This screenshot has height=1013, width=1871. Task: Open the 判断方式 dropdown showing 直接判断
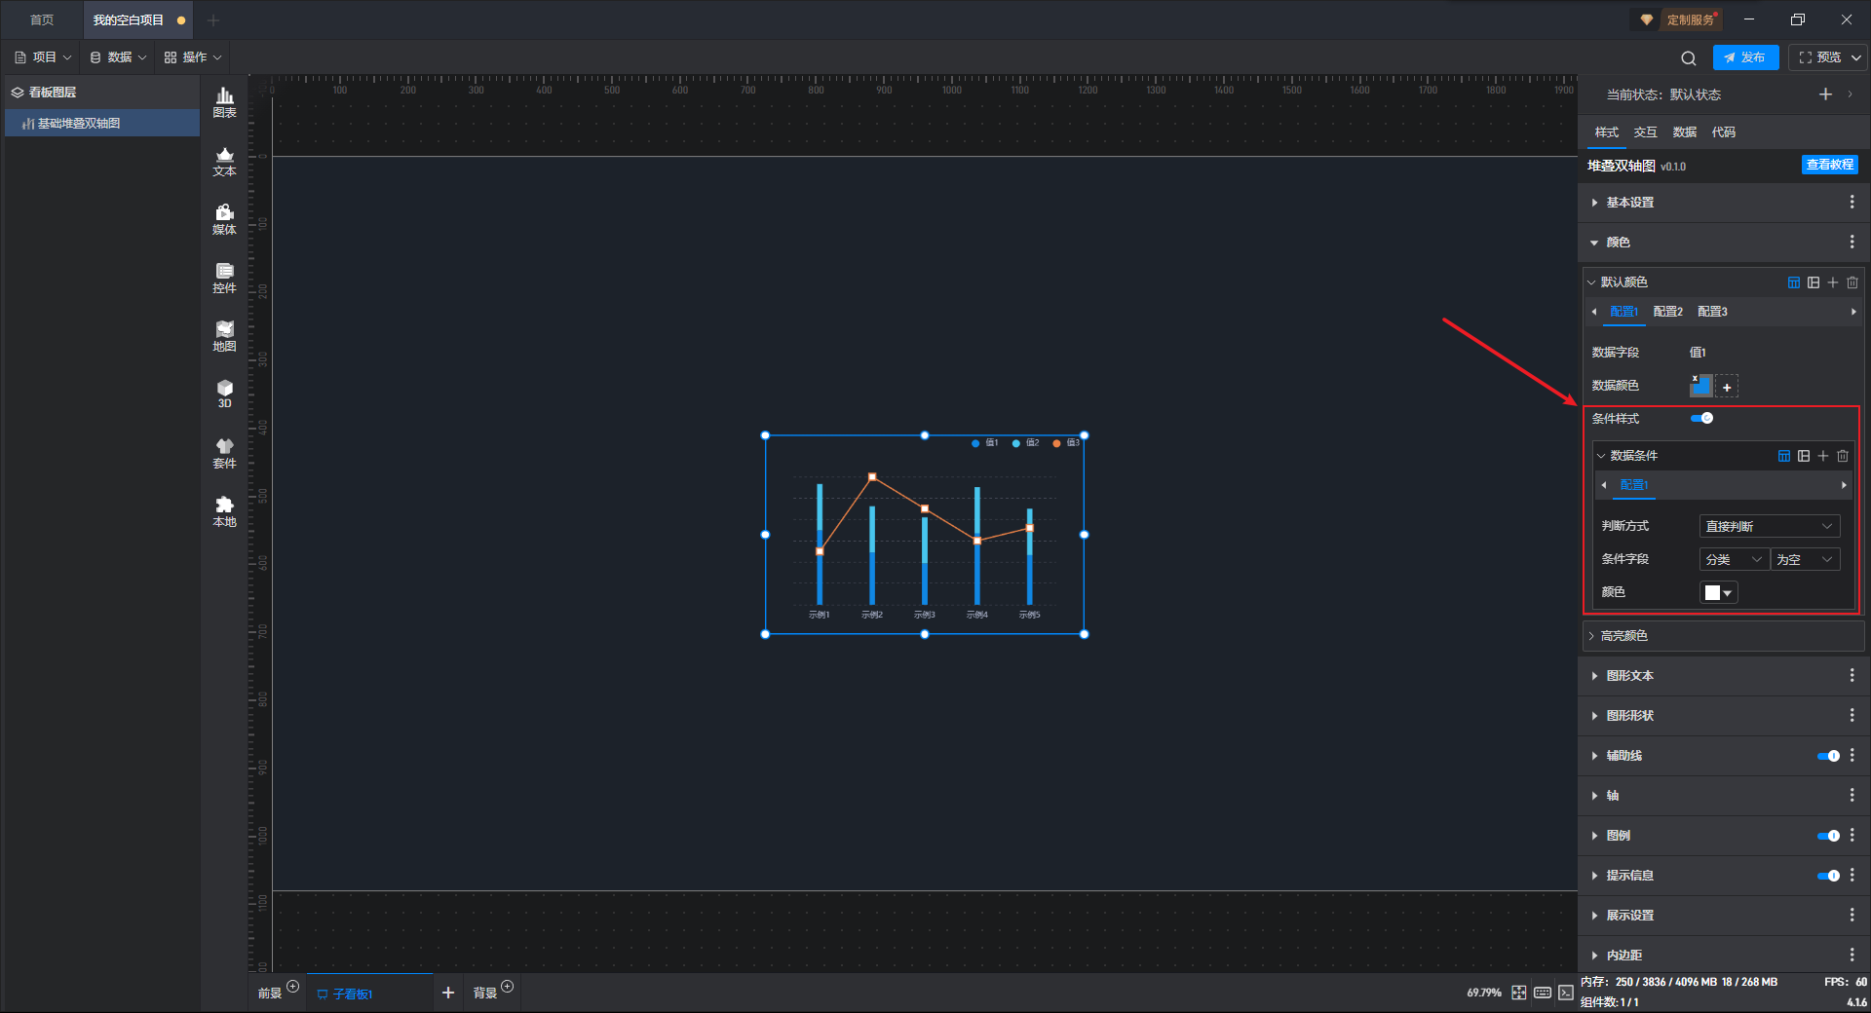click(x=1769, y=526)
